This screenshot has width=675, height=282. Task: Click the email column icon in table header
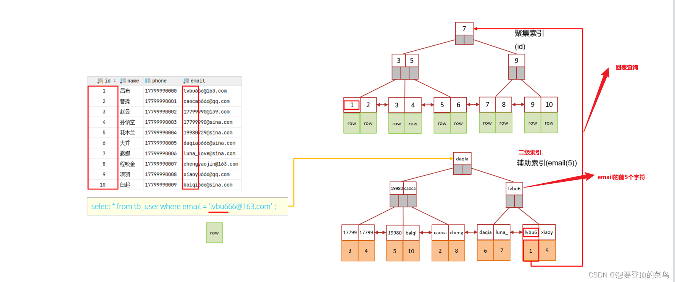tap(186, 81)
